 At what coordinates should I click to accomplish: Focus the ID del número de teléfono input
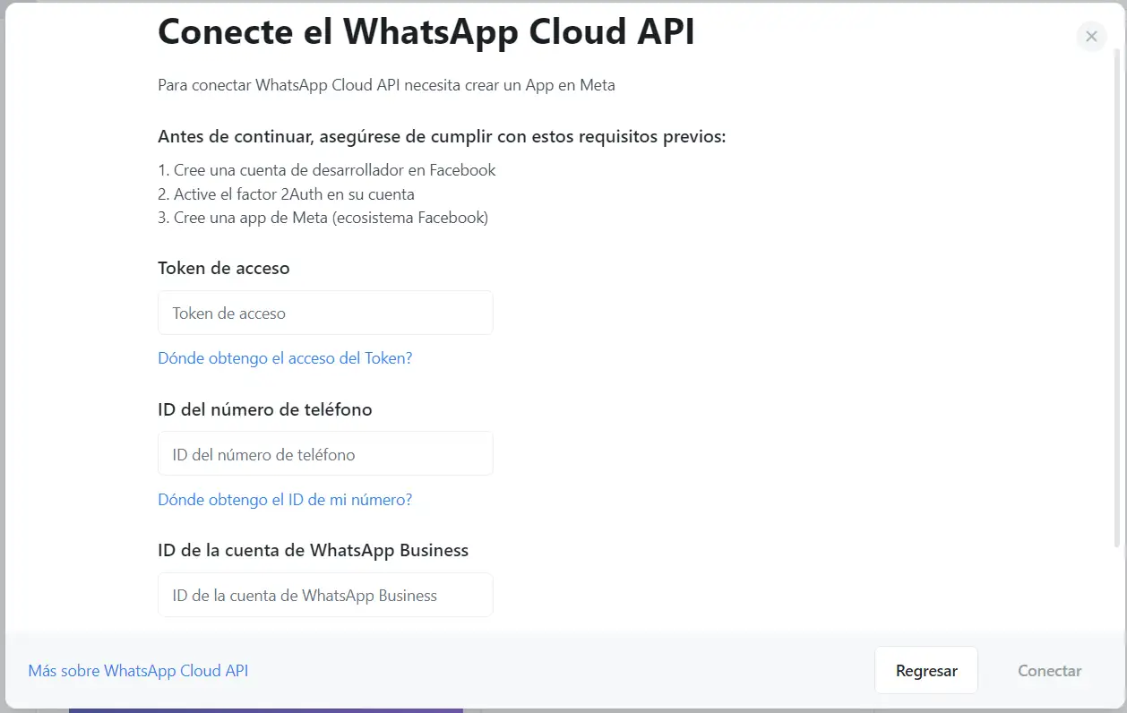325,454
